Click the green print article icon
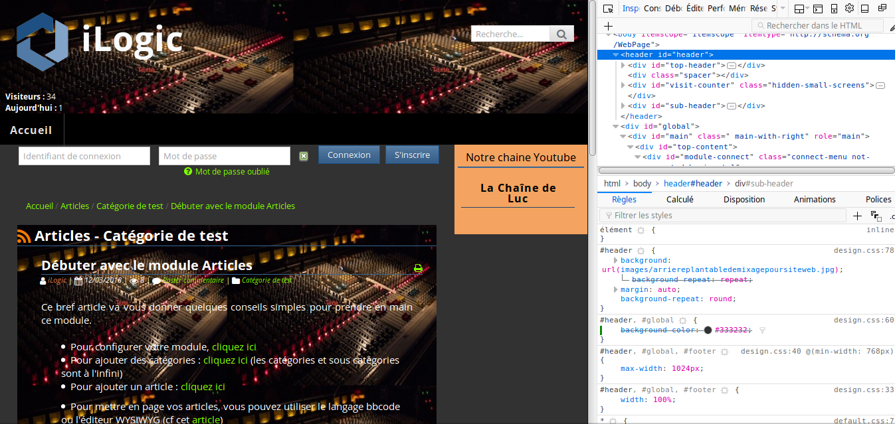 (x=418, y=268)
